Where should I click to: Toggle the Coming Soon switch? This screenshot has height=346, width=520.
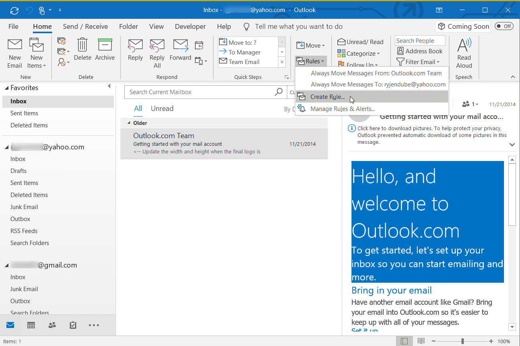[504, 26]
